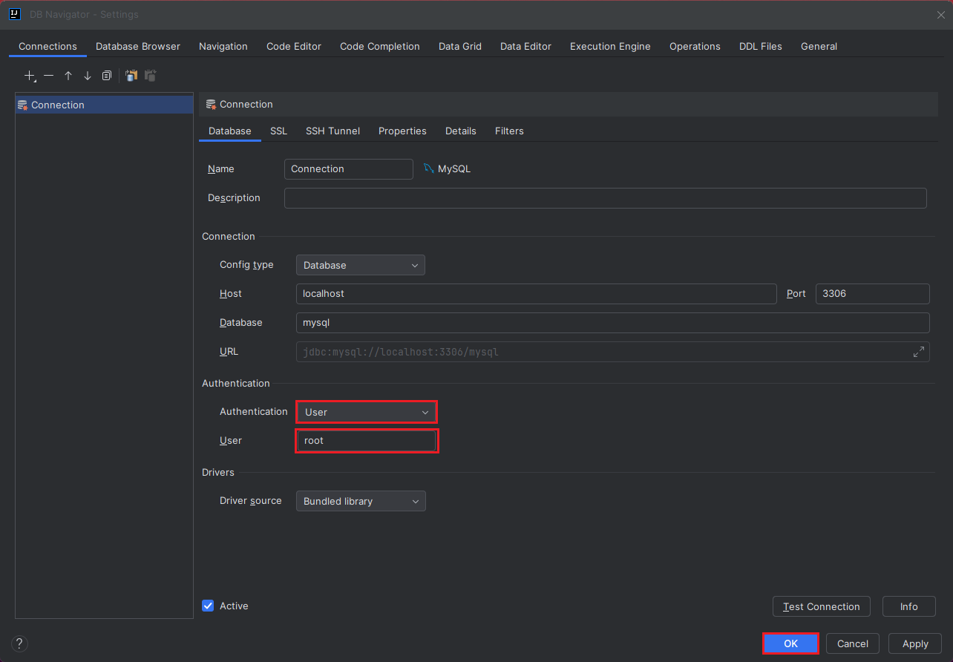Expand the URL field with the diagonal arrows icon
Image resolution: width=953 pixels, height=662 pixels.
[919, 351]
